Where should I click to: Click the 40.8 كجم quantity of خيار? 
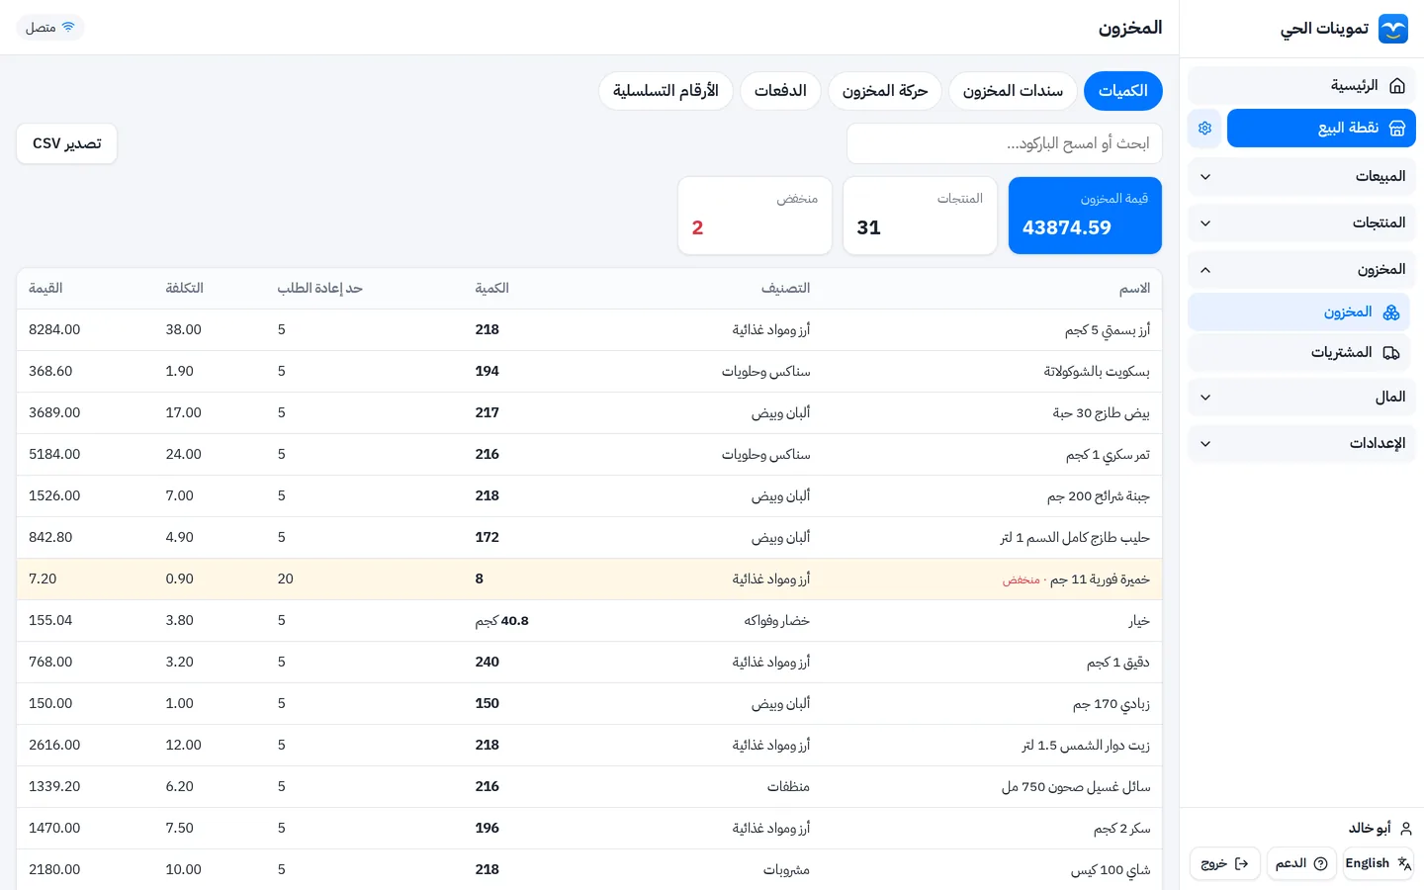click(x=501, y=621)
